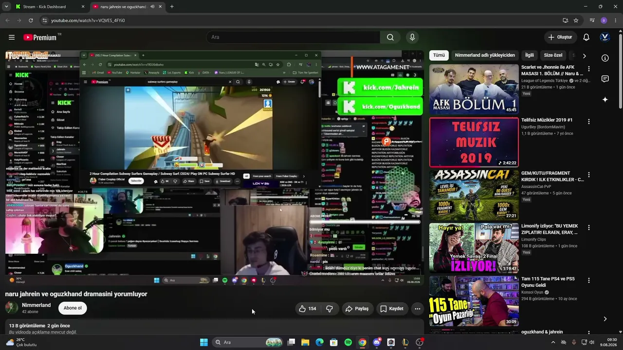Open the Chrome profile avatar

click(604, 20)
